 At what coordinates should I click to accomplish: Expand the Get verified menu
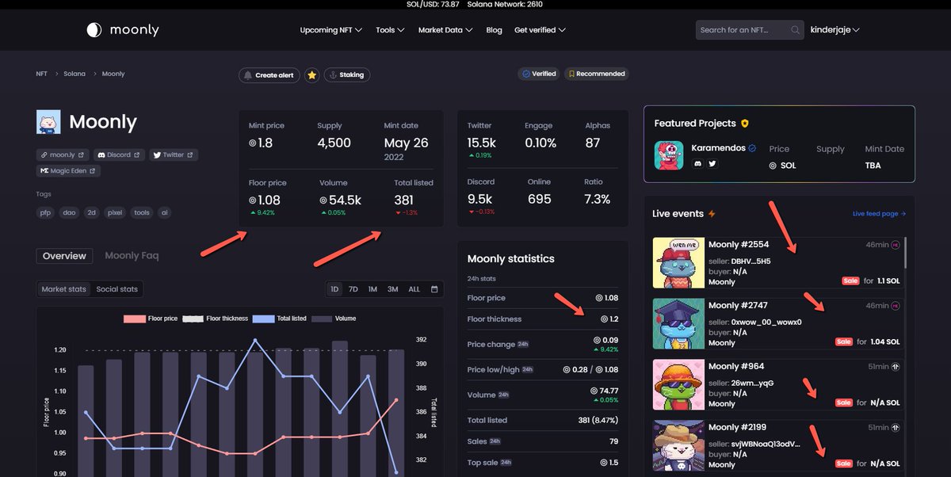click(540, 30)
